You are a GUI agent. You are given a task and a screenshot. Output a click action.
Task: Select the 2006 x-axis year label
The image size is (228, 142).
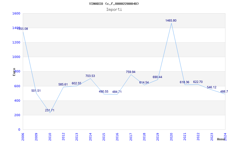pos(23,137)
